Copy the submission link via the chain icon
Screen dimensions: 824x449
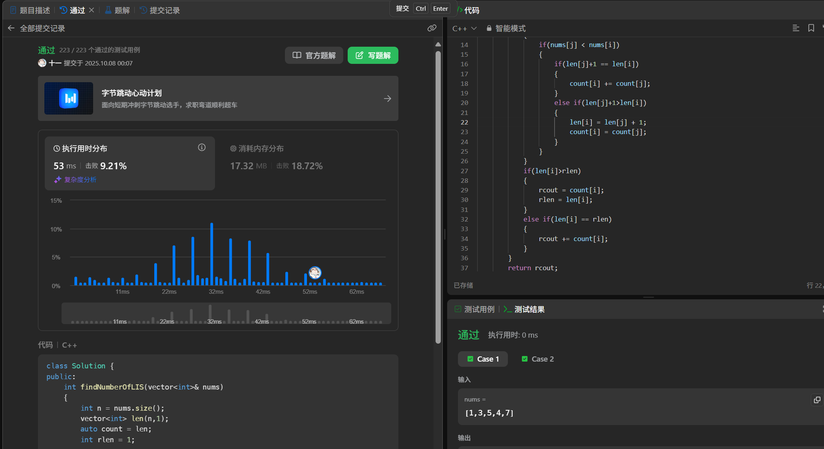[432, 28]
